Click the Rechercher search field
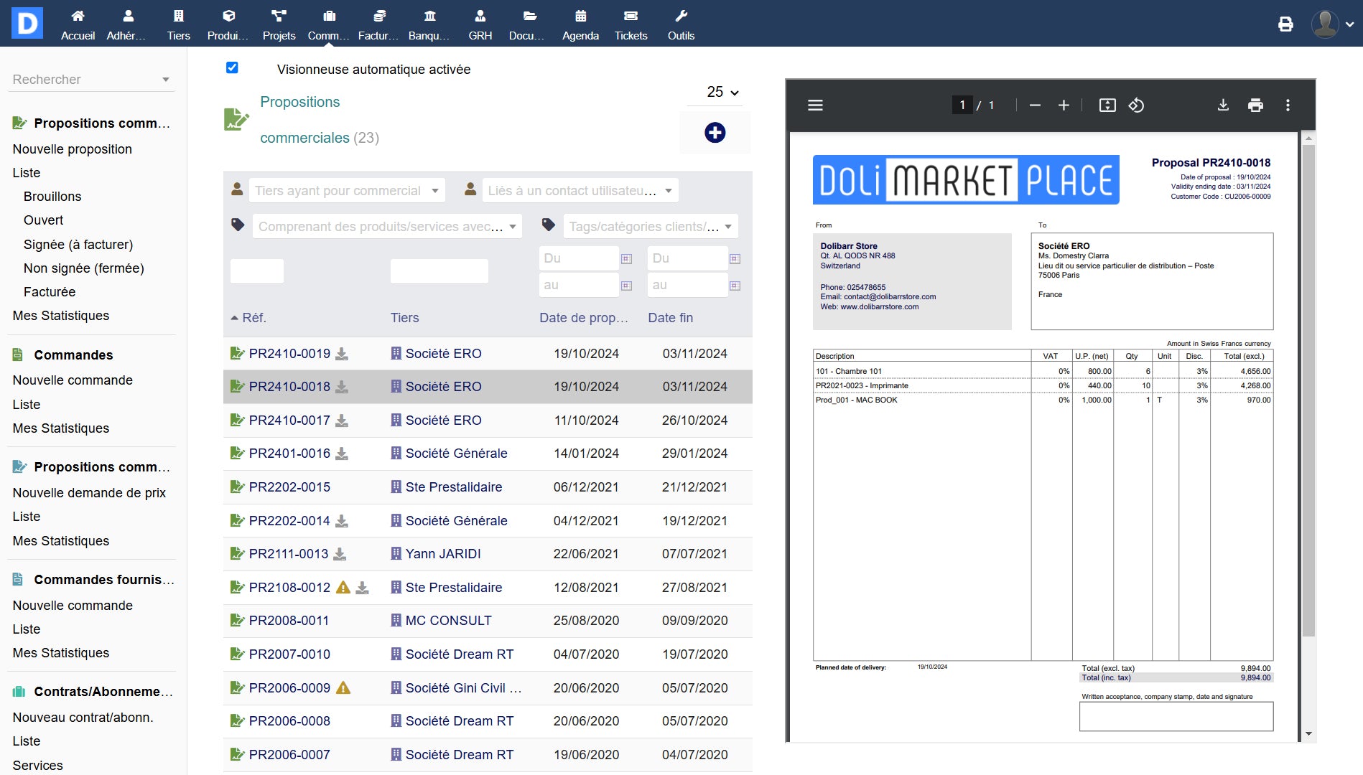This screenshot has height=775, width=1363. click(86, 80)
